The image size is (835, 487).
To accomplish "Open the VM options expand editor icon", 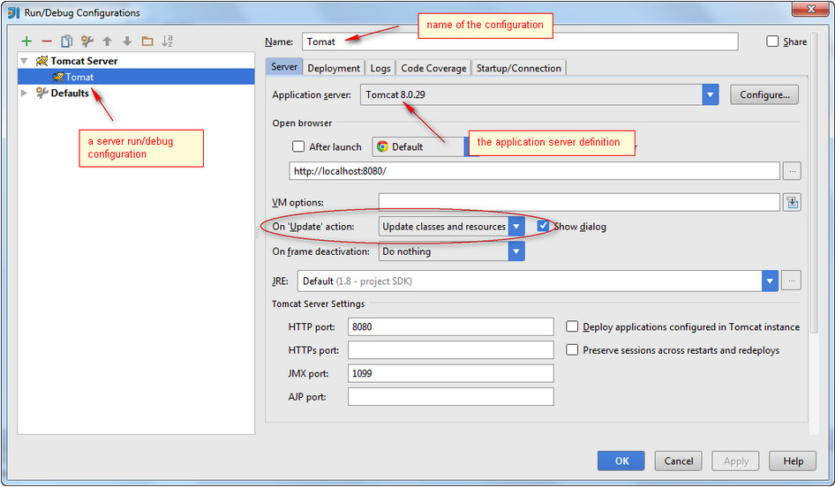I will pyautogui.click(x=793, y=202).
